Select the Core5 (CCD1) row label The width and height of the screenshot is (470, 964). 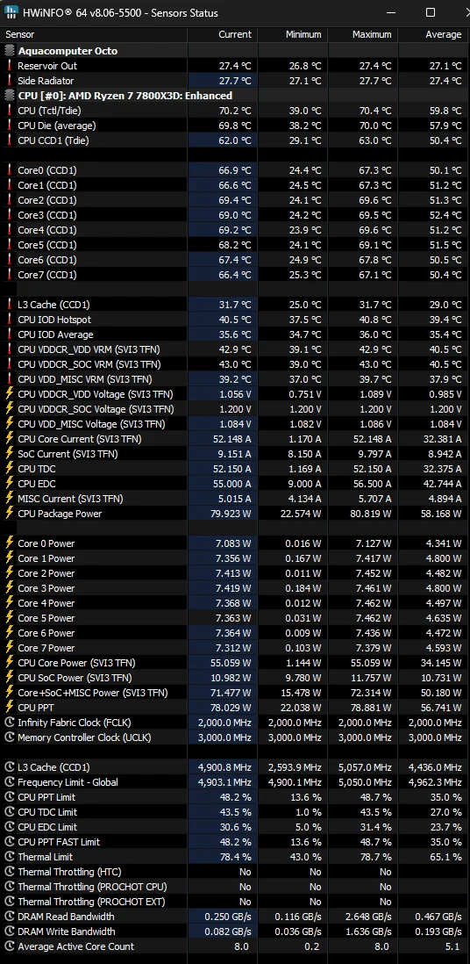point(47,245)
